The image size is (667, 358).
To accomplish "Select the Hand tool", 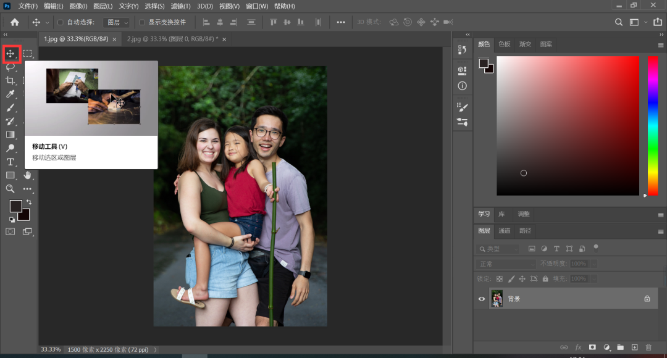I will tap(28, 175).
